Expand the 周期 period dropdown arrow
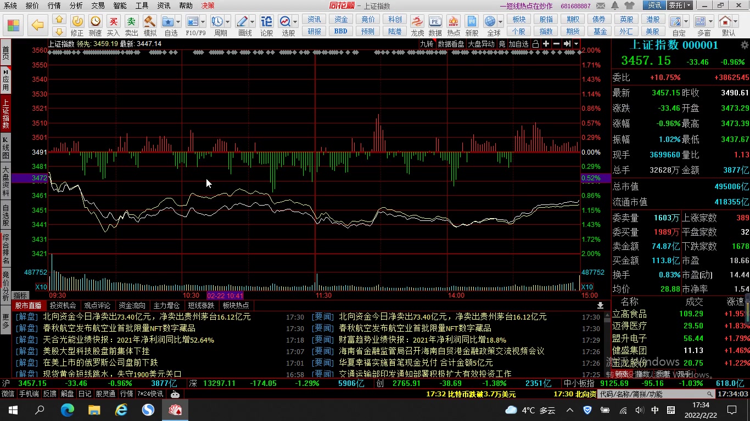Screen dimensions: 750x421 [x=227, y=22]
